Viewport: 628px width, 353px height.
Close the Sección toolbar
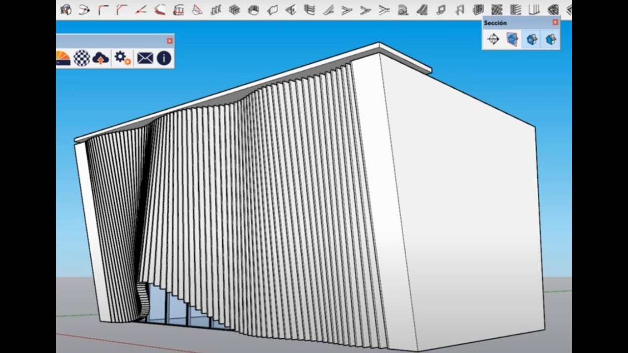555,23
